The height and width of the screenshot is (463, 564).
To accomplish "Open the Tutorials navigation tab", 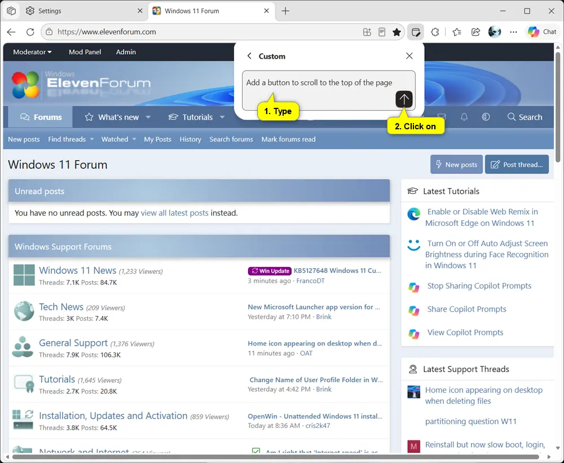I will [x=191, y=117].
